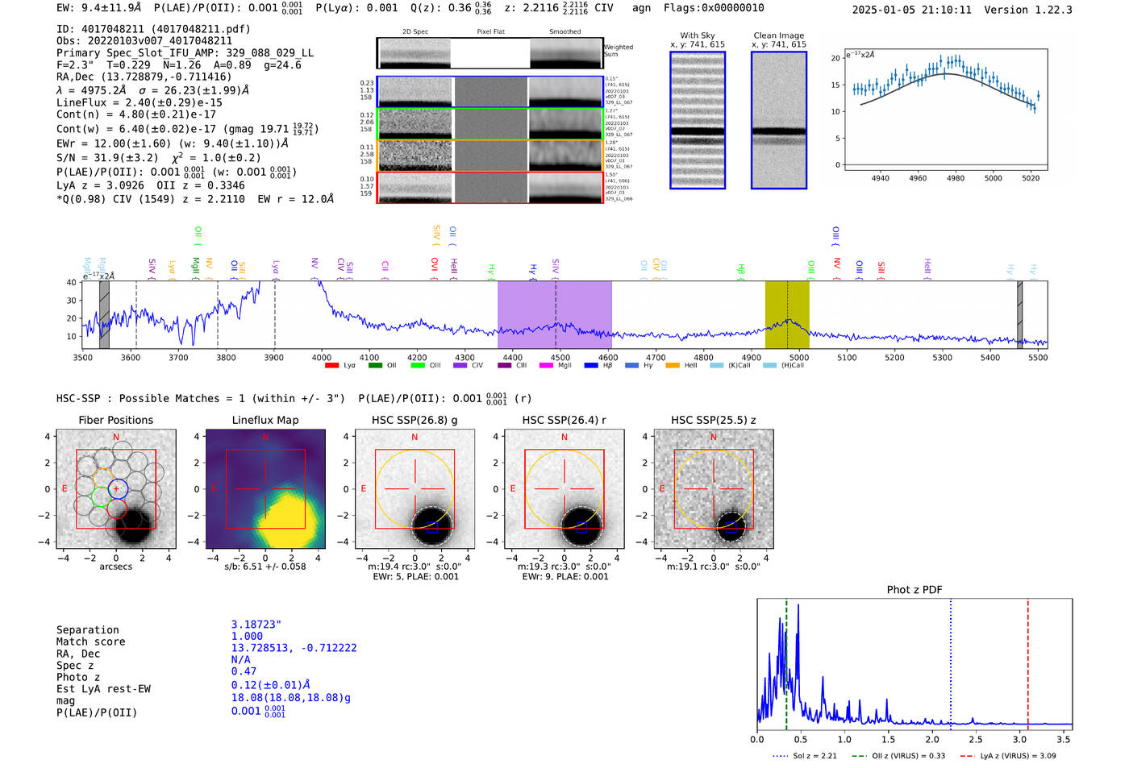
Task: Click the Weighted Sum 2D spectrum strip
Action: (490, 53)
